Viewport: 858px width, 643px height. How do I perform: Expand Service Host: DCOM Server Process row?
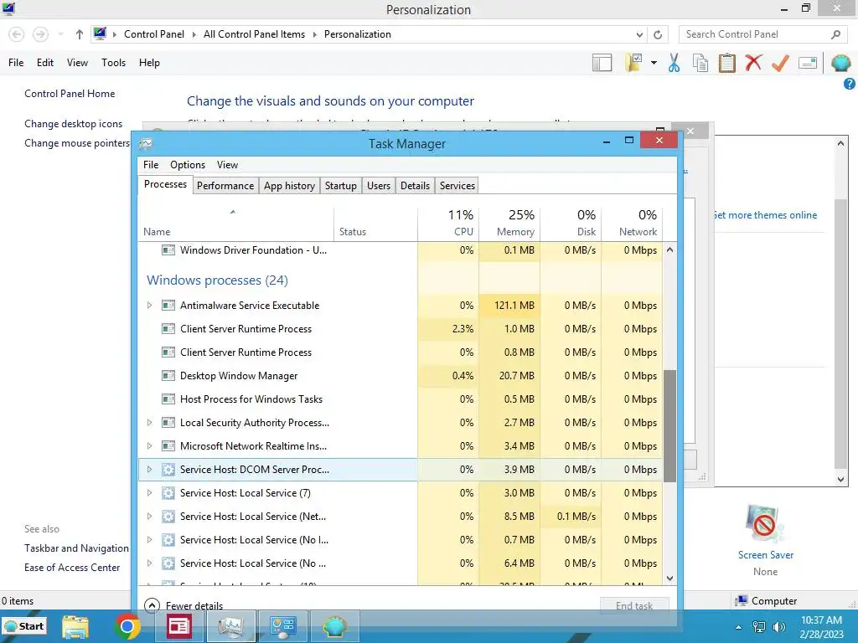click(x=149, y=470)
